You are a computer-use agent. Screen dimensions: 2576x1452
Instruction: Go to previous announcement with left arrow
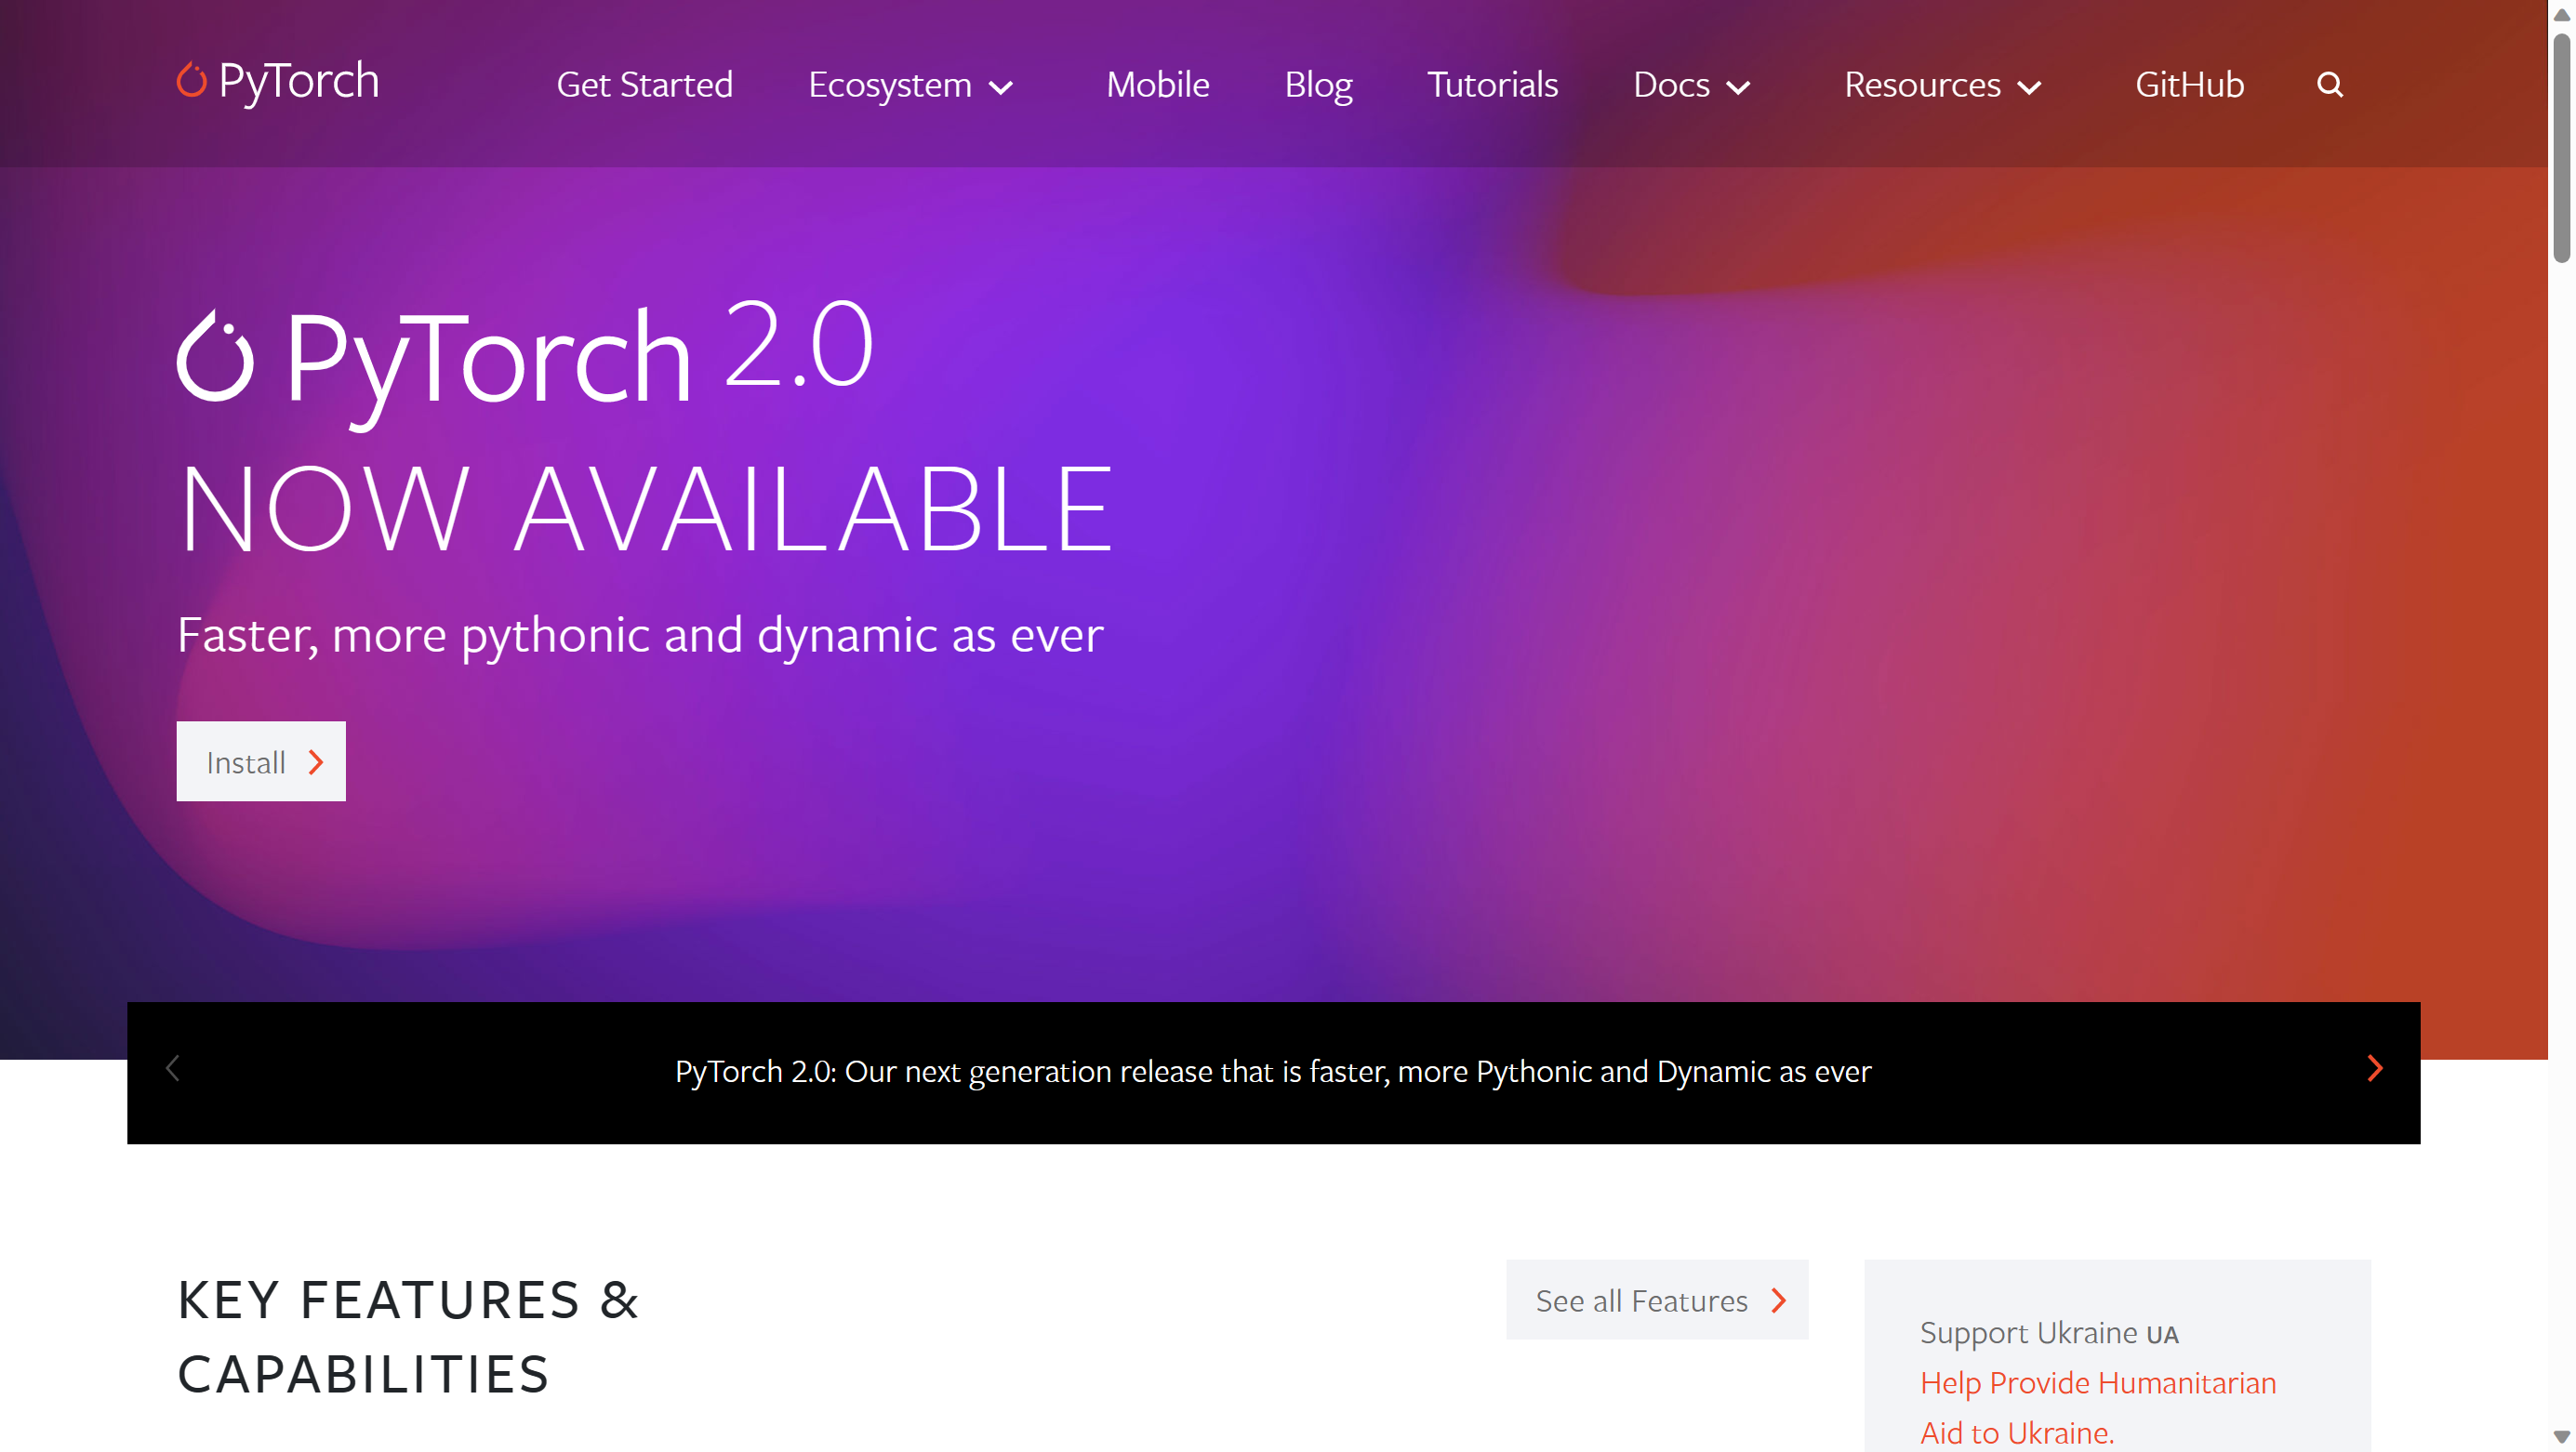pos(172,1068)
